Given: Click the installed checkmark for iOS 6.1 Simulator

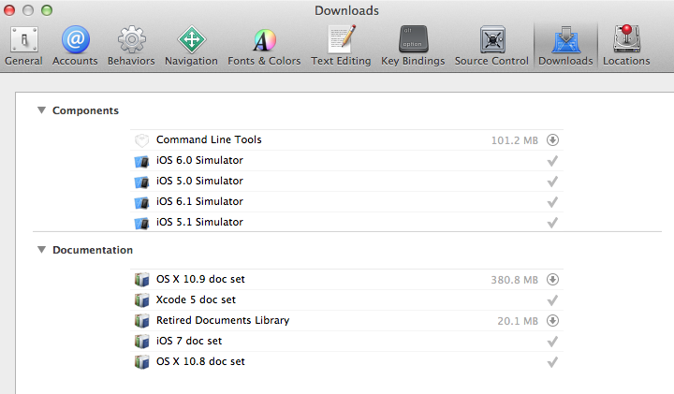Looking at the screenshot, I should [x=552, y=202].
